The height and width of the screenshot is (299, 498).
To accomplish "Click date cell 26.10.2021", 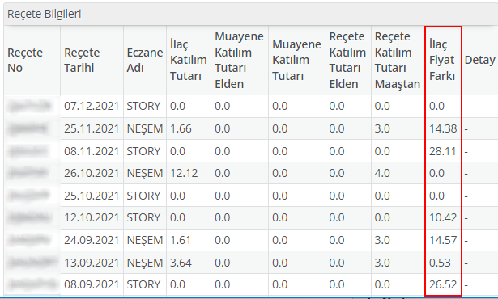I will pos(92,173).
